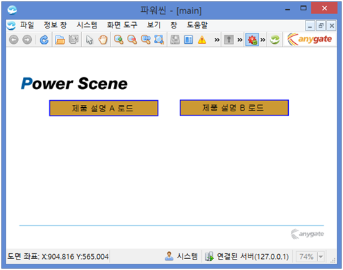The width and height of the screenshot is (343, 270).
Task: Open the 74% zoom dropdown arrow
Action: pyautogui.click(x=321, y=257)
